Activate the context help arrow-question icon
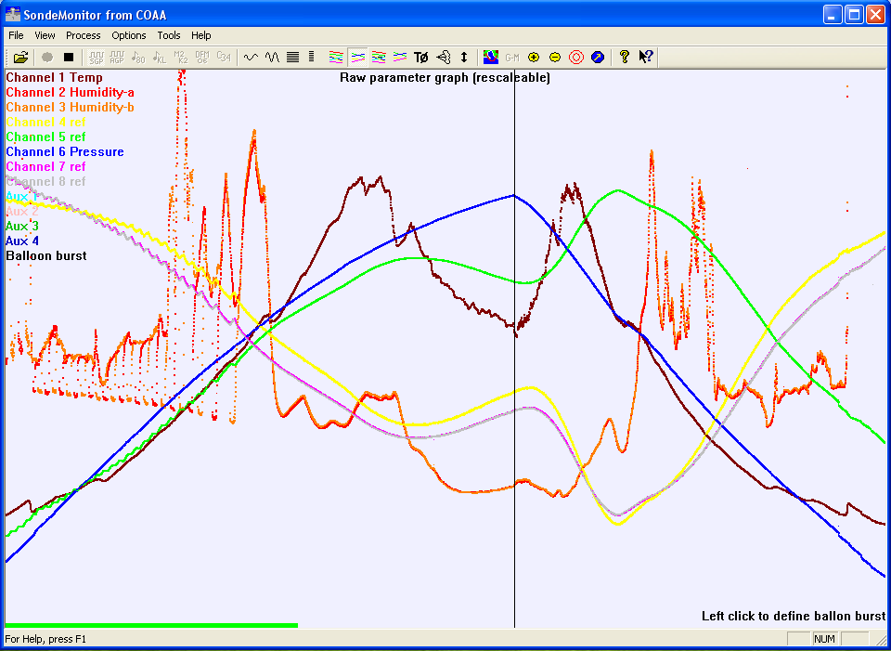The image size is (891, 651). pyautogui.click(x=646, y=57)
